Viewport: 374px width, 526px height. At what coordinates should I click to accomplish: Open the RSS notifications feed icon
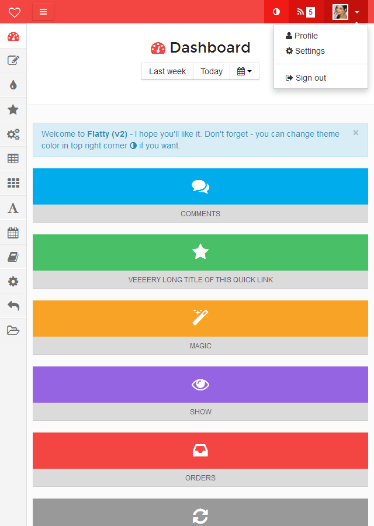[300, 12]
